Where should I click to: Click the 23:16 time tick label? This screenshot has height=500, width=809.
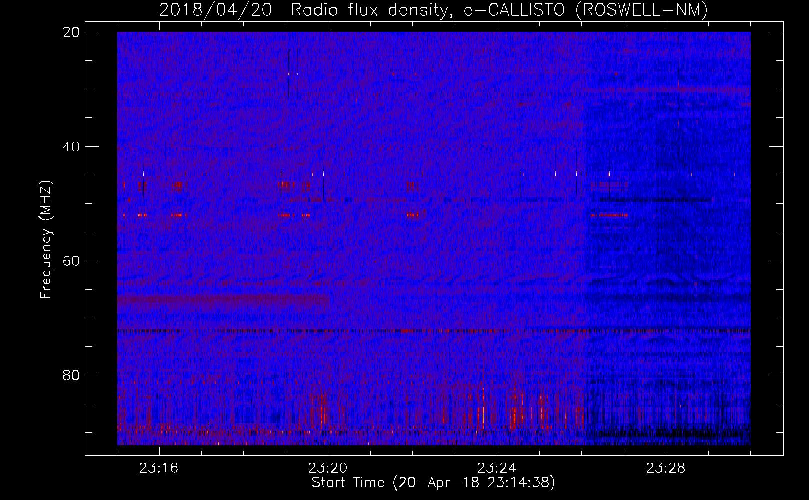159,468
